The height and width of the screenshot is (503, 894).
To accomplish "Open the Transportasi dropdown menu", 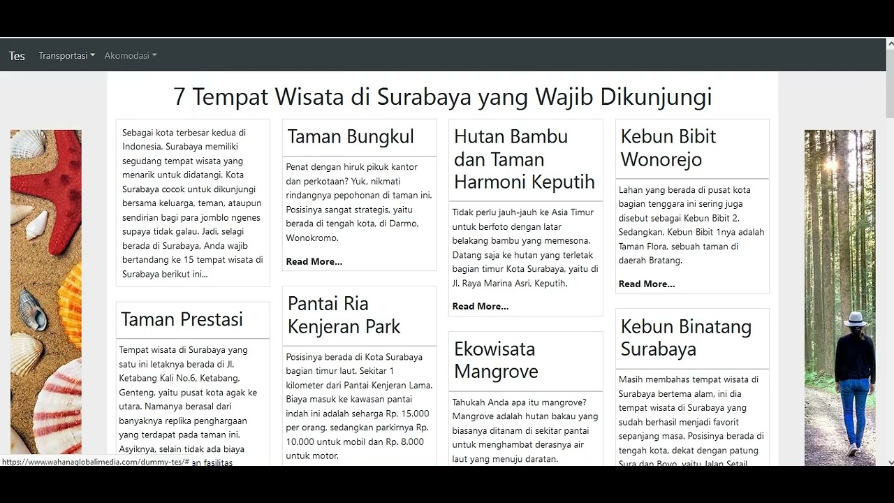I will 66,56.
